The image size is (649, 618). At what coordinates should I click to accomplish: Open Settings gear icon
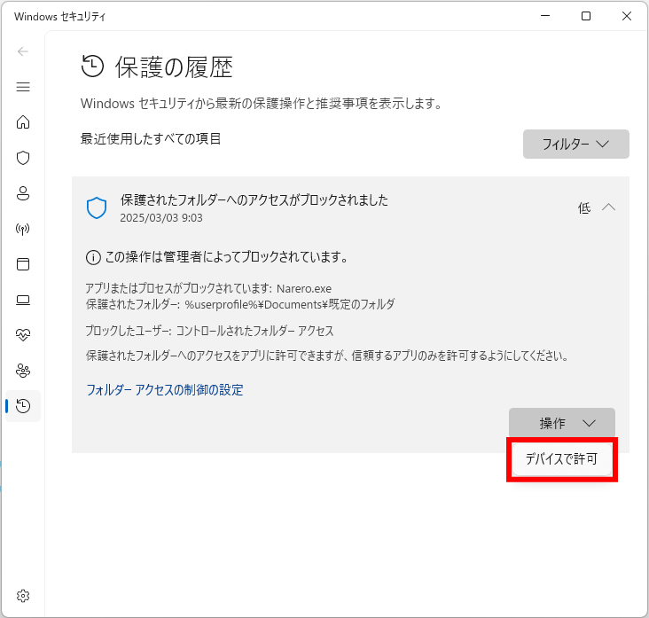(23, 596)
